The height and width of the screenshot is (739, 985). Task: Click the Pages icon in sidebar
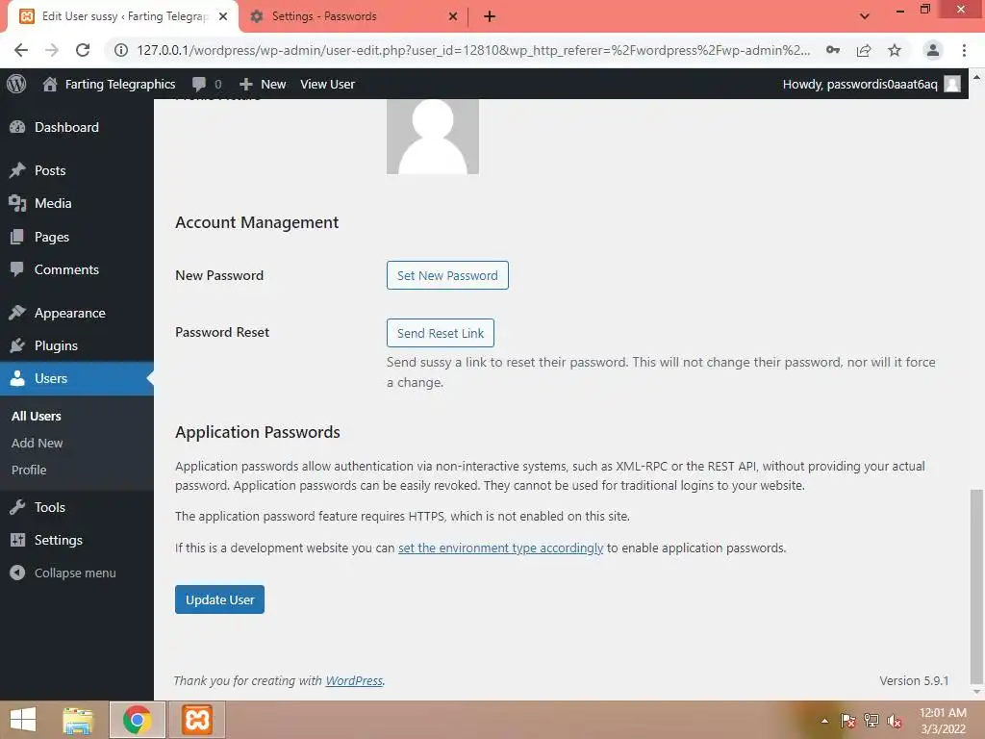(17, 237)
